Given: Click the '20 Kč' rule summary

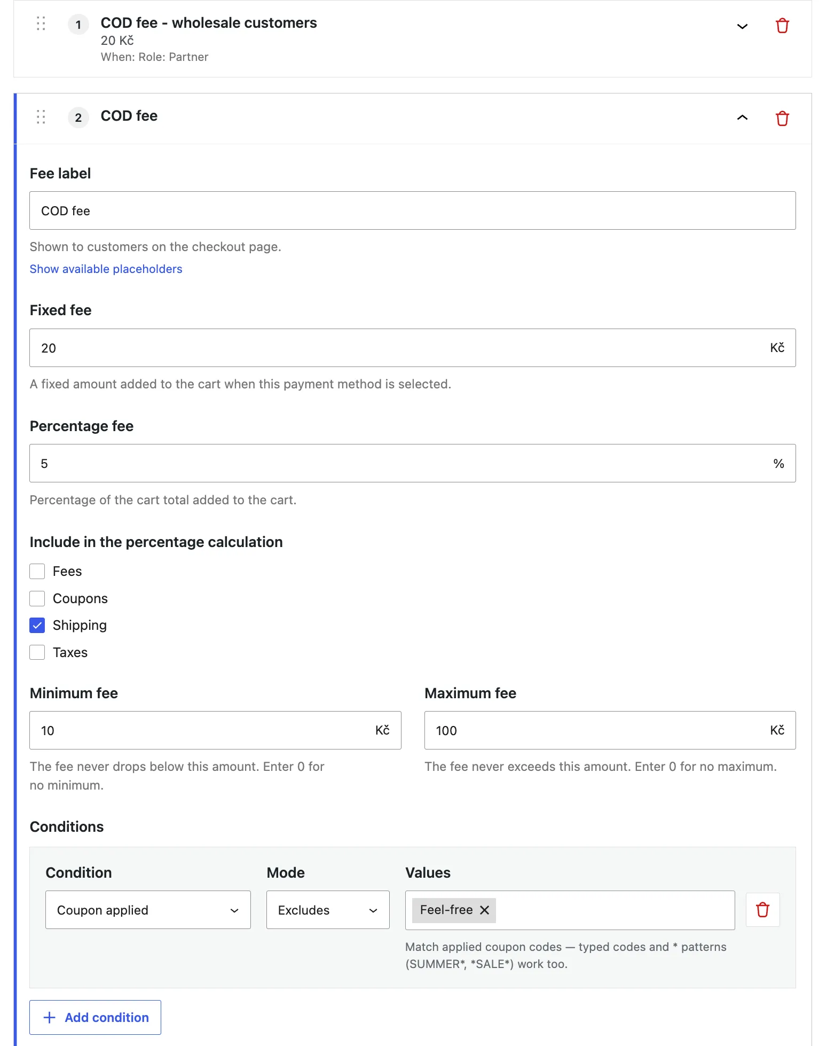Looking at the screenshot, I should [117, 41].
